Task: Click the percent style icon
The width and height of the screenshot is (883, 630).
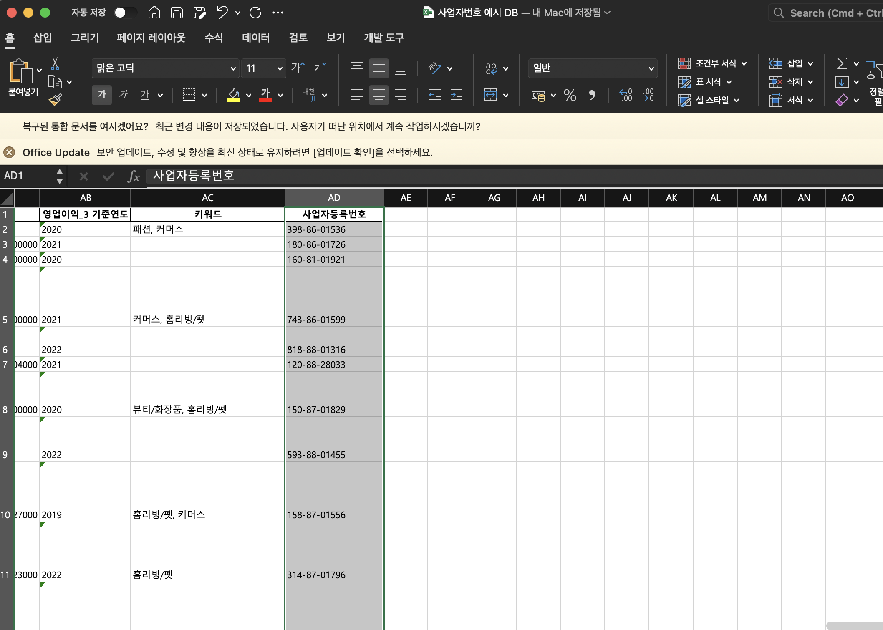Action: [x=570, y=96]
